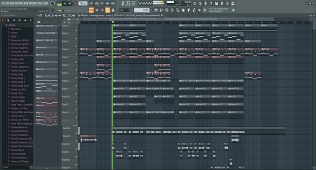
Task: Open the EDIT menu
Action: [7, 3]
